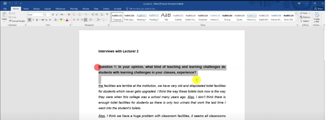
Task: Open the File tab
Action: 5,9
